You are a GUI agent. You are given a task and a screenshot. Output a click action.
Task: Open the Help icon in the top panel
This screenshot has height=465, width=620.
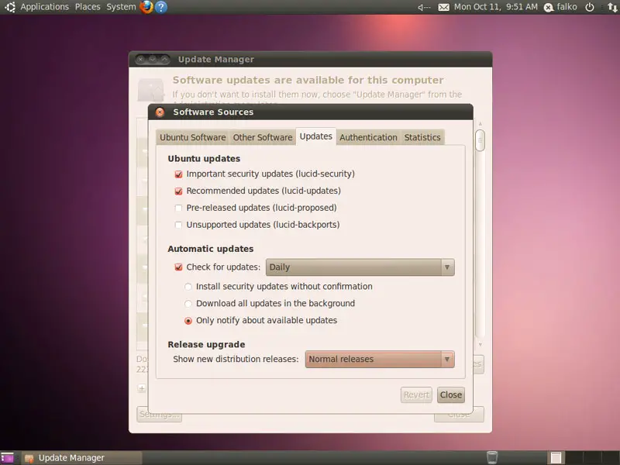click(x=161, y=7)
